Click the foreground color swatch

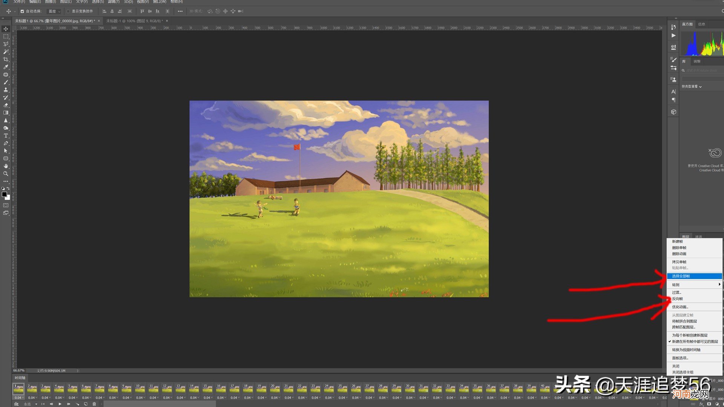pos(4,194)
